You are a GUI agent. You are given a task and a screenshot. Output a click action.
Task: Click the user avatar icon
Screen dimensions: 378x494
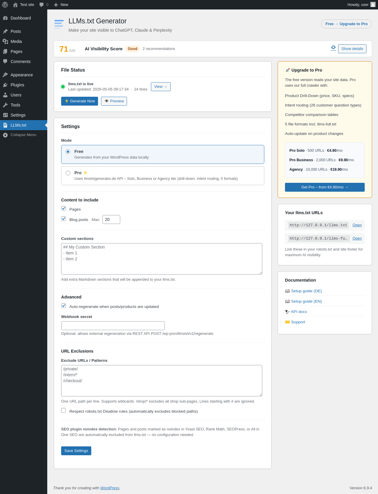pos(373,5)
